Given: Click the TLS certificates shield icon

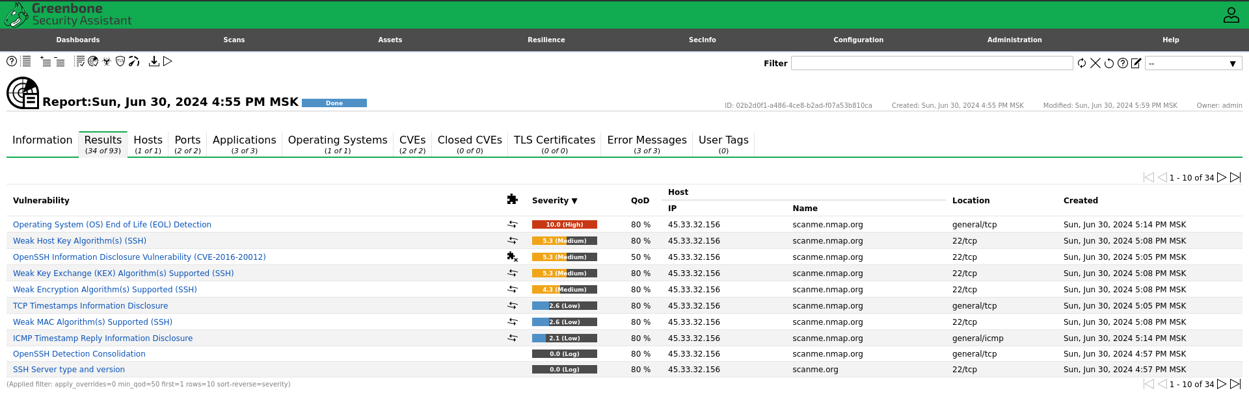Looking at the screenshot, I should 120,61.
